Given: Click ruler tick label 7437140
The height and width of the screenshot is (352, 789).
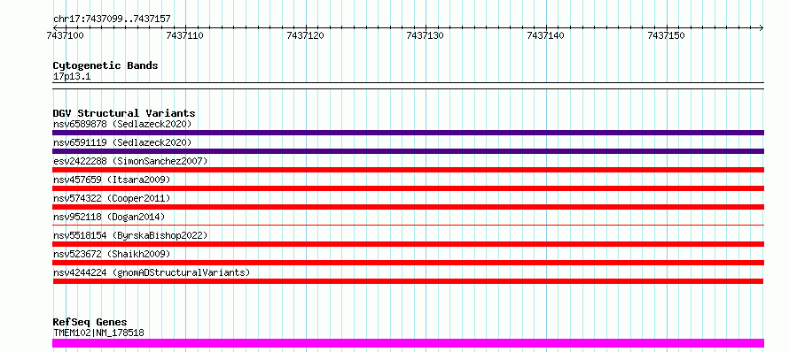Looking at the screenshot, I should [x=546, y=35].
